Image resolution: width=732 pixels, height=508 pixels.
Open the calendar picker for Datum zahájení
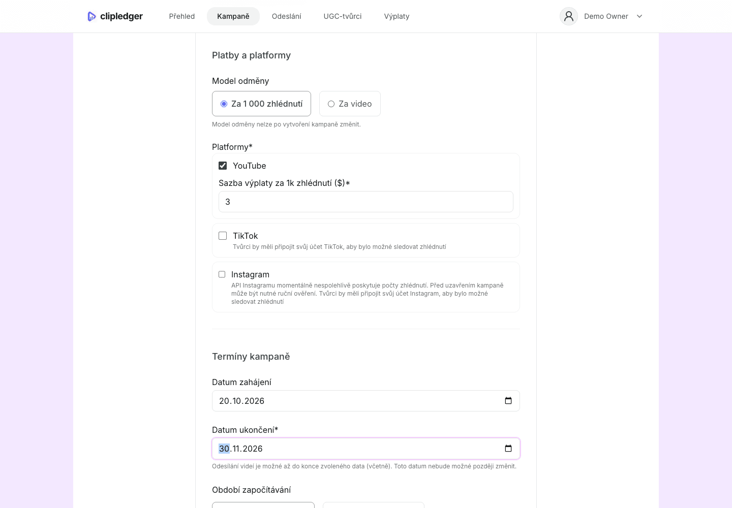point(508,401)
